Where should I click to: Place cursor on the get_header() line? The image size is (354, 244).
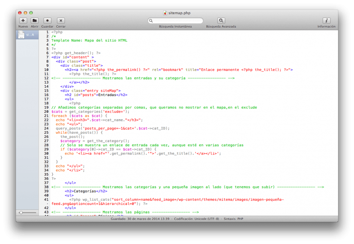click(76, 53)
